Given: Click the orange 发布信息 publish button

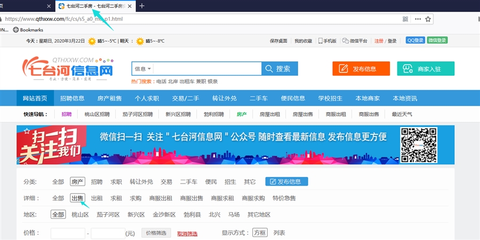Looking at the screenshot, I should [361, 69].
